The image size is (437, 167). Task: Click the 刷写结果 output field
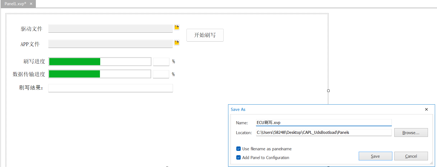pos(110,88)
